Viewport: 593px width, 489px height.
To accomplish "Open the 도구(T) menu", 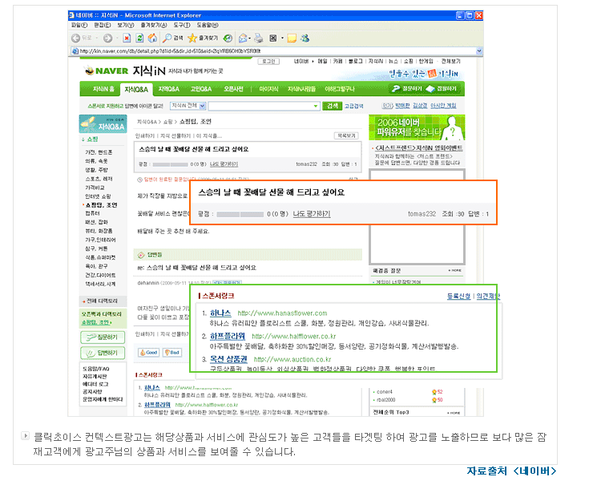I will pos(182,25).
